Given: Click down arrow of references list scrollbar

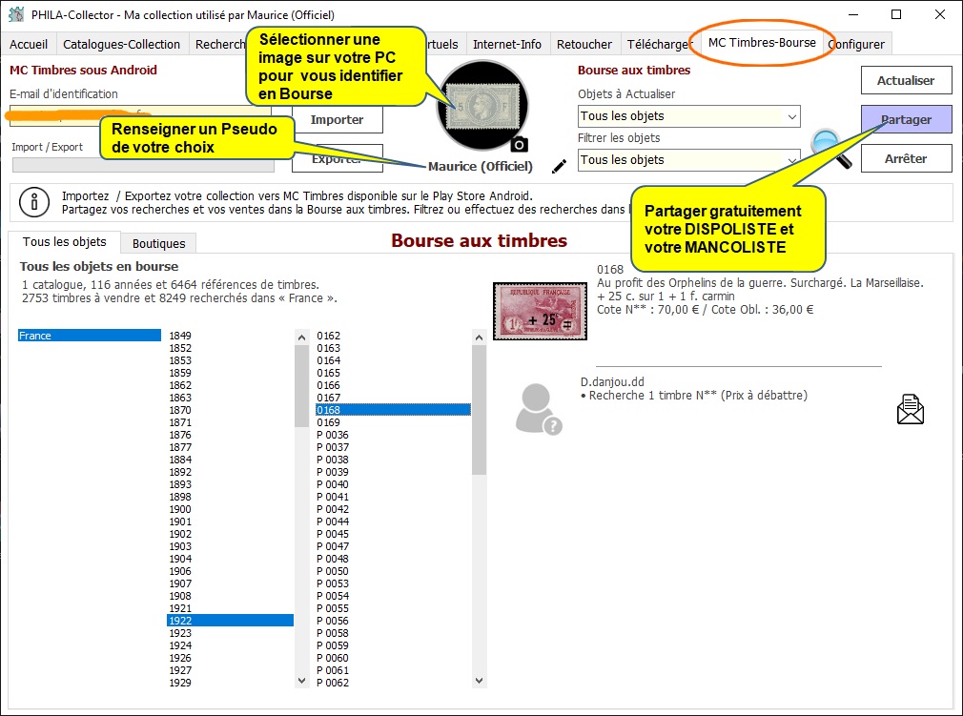Looking at the screenshot, I should (479, 681).
